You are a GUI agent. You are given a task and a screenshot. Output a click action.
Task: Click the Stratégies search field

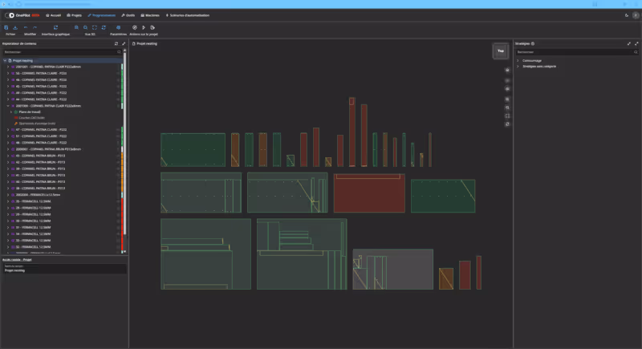576,52
